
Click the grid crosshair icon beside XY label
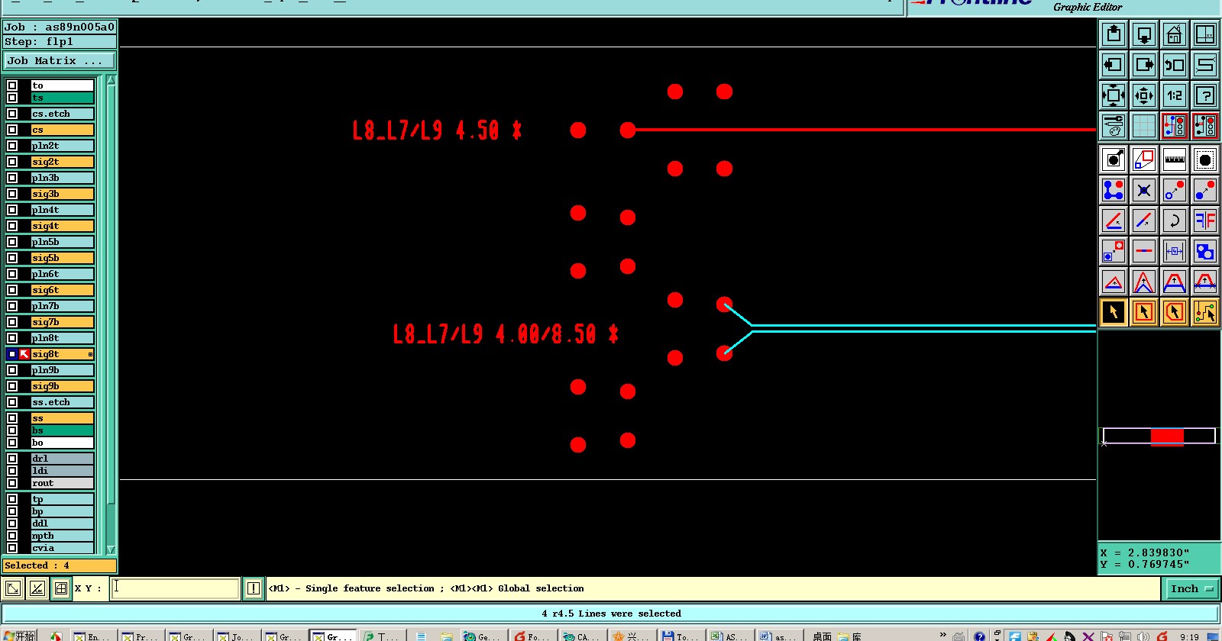[61, 588]
